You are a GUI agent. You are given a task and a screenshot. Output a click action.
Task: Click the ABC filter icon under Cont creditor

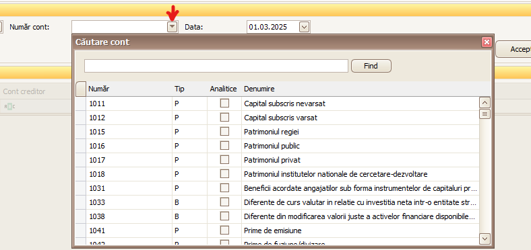click(10, 107)
